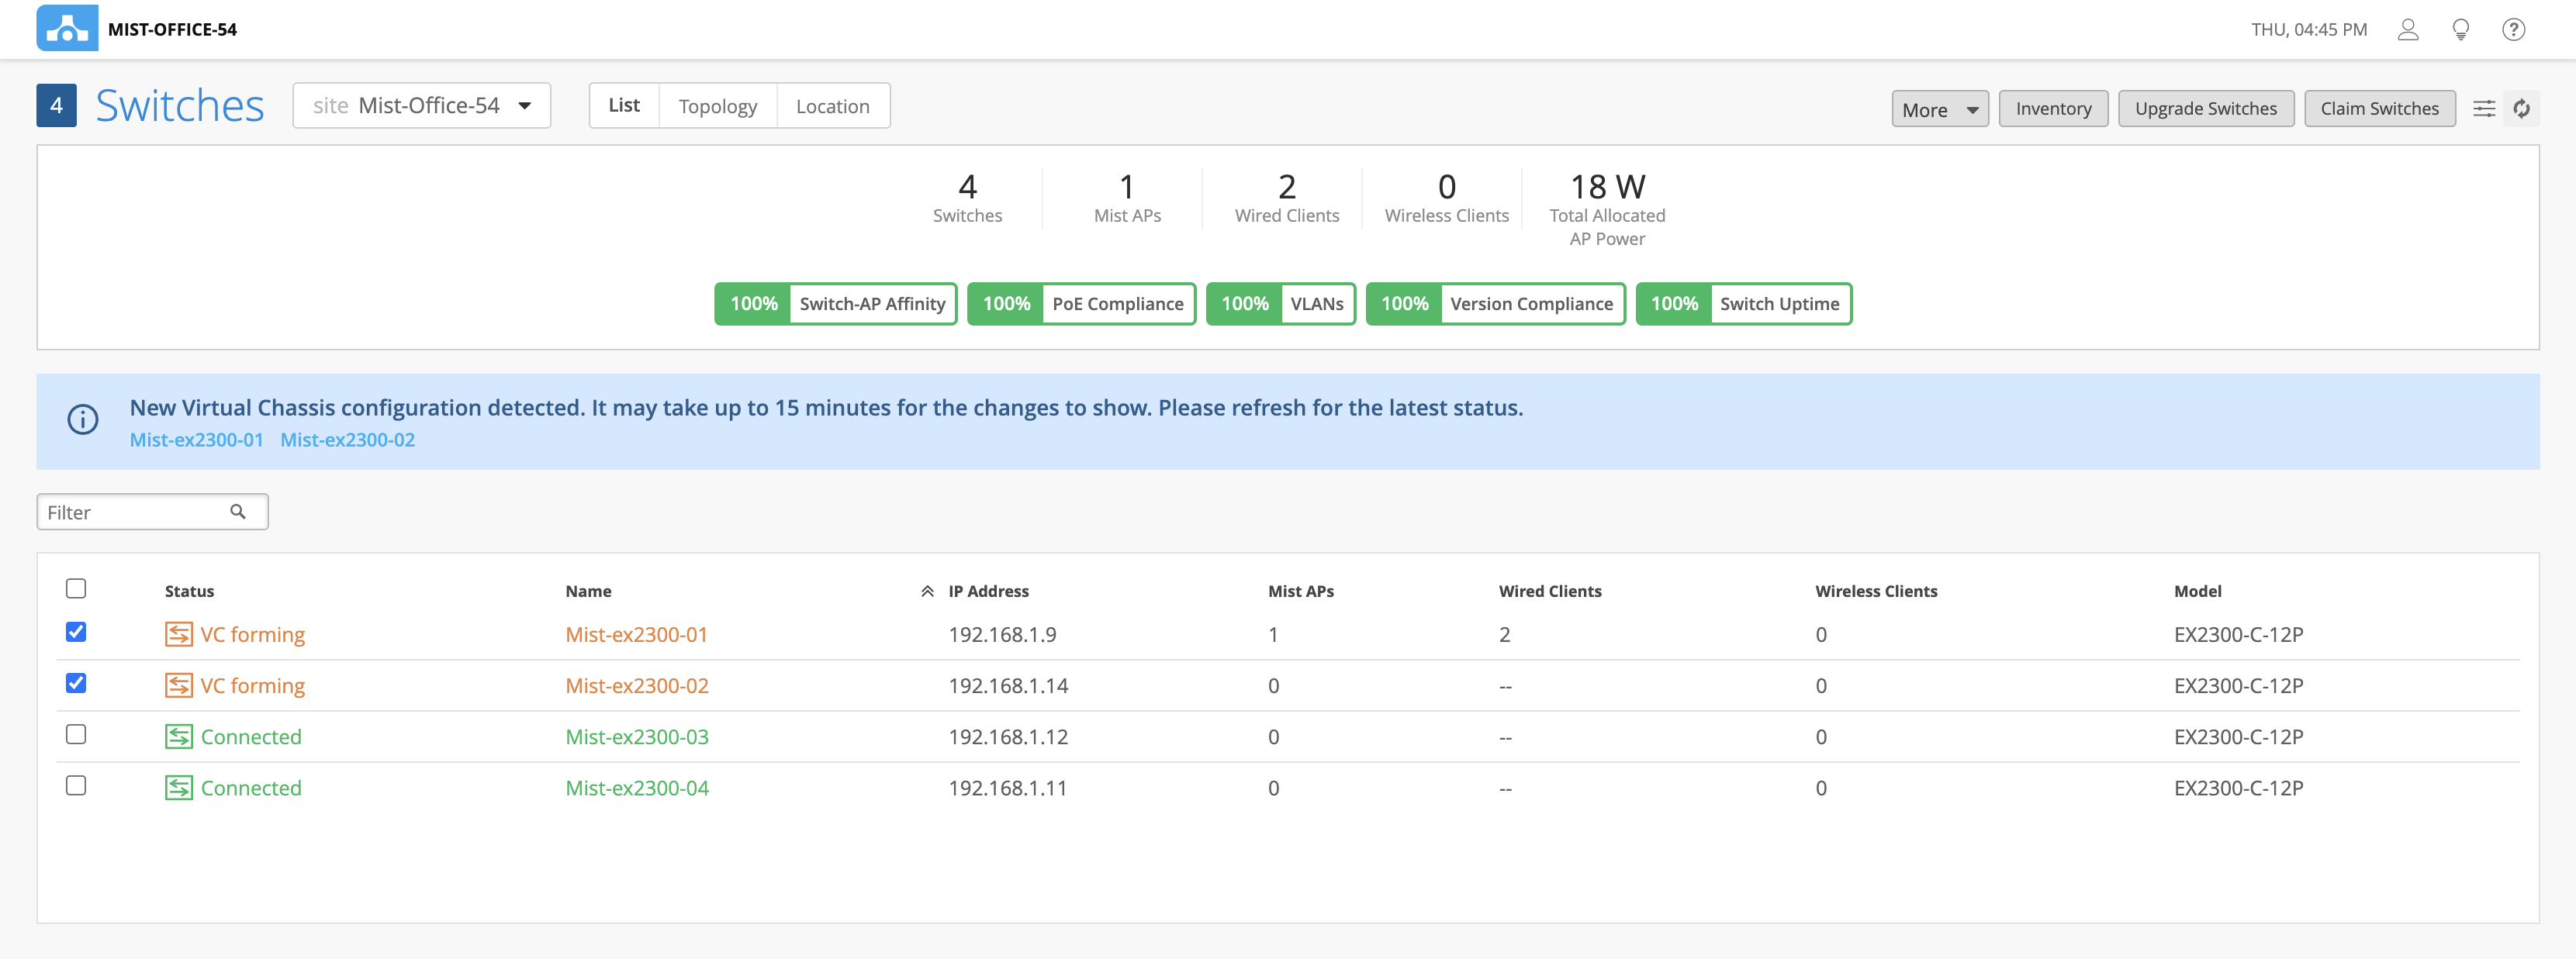
Task: Open the user account icon
Action: 2407,29
